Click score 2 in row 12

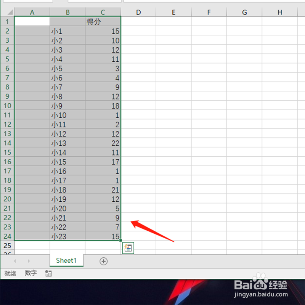(103, 124)
